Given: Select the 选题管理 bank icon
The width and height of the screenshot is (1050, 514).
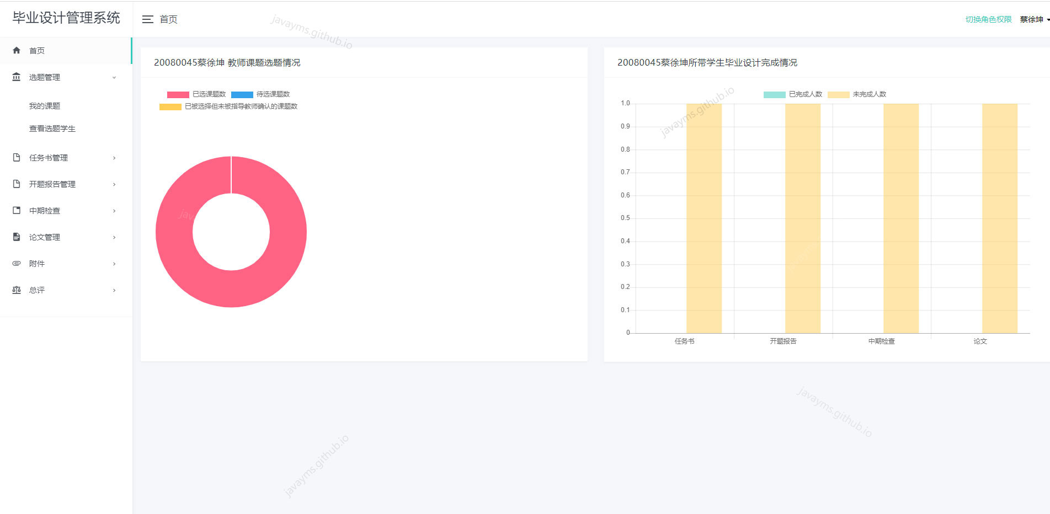Looking at the screenshot, I should coord(17,77).
